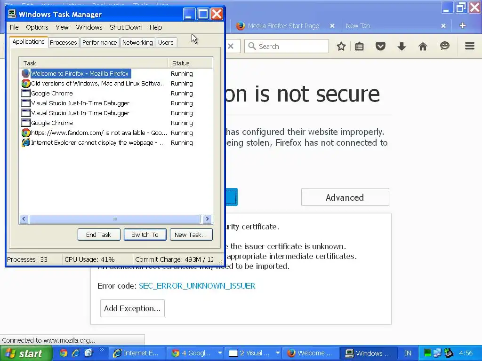This screenshot has width=482, height=361.
Task: Click the Advanced button on the error page
Action: point(345,197)
